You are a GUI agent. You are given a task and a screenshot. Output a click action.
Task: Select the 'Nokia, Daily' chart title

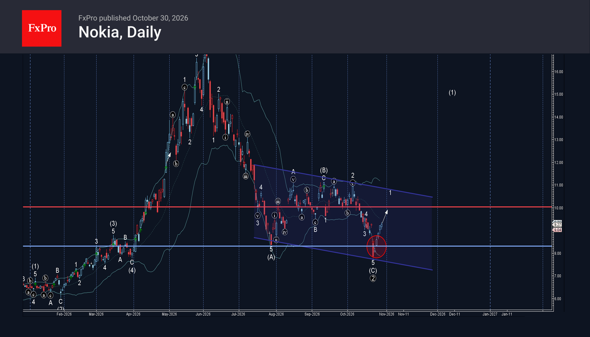pyautogui.click(x=120, y=32)
